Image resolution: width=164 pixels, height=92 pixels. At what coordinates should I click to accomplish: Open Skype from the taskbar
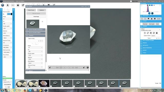click(x=30, y=90)
